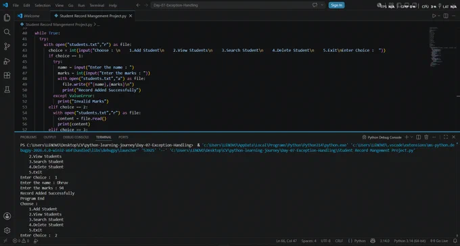Switch to the PROBLEMS panel tab
This screenshot has height=246, width=460.
point(28,137)
